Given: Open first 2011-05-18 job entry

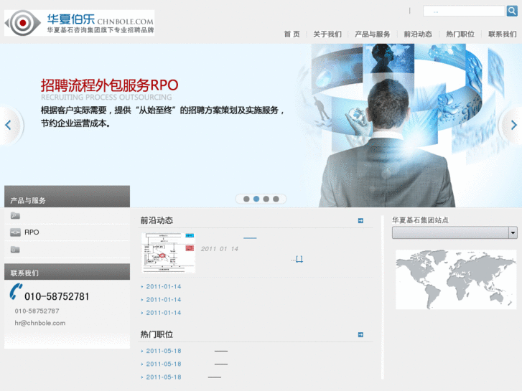Looking at the screenshot, I should 164,351.
